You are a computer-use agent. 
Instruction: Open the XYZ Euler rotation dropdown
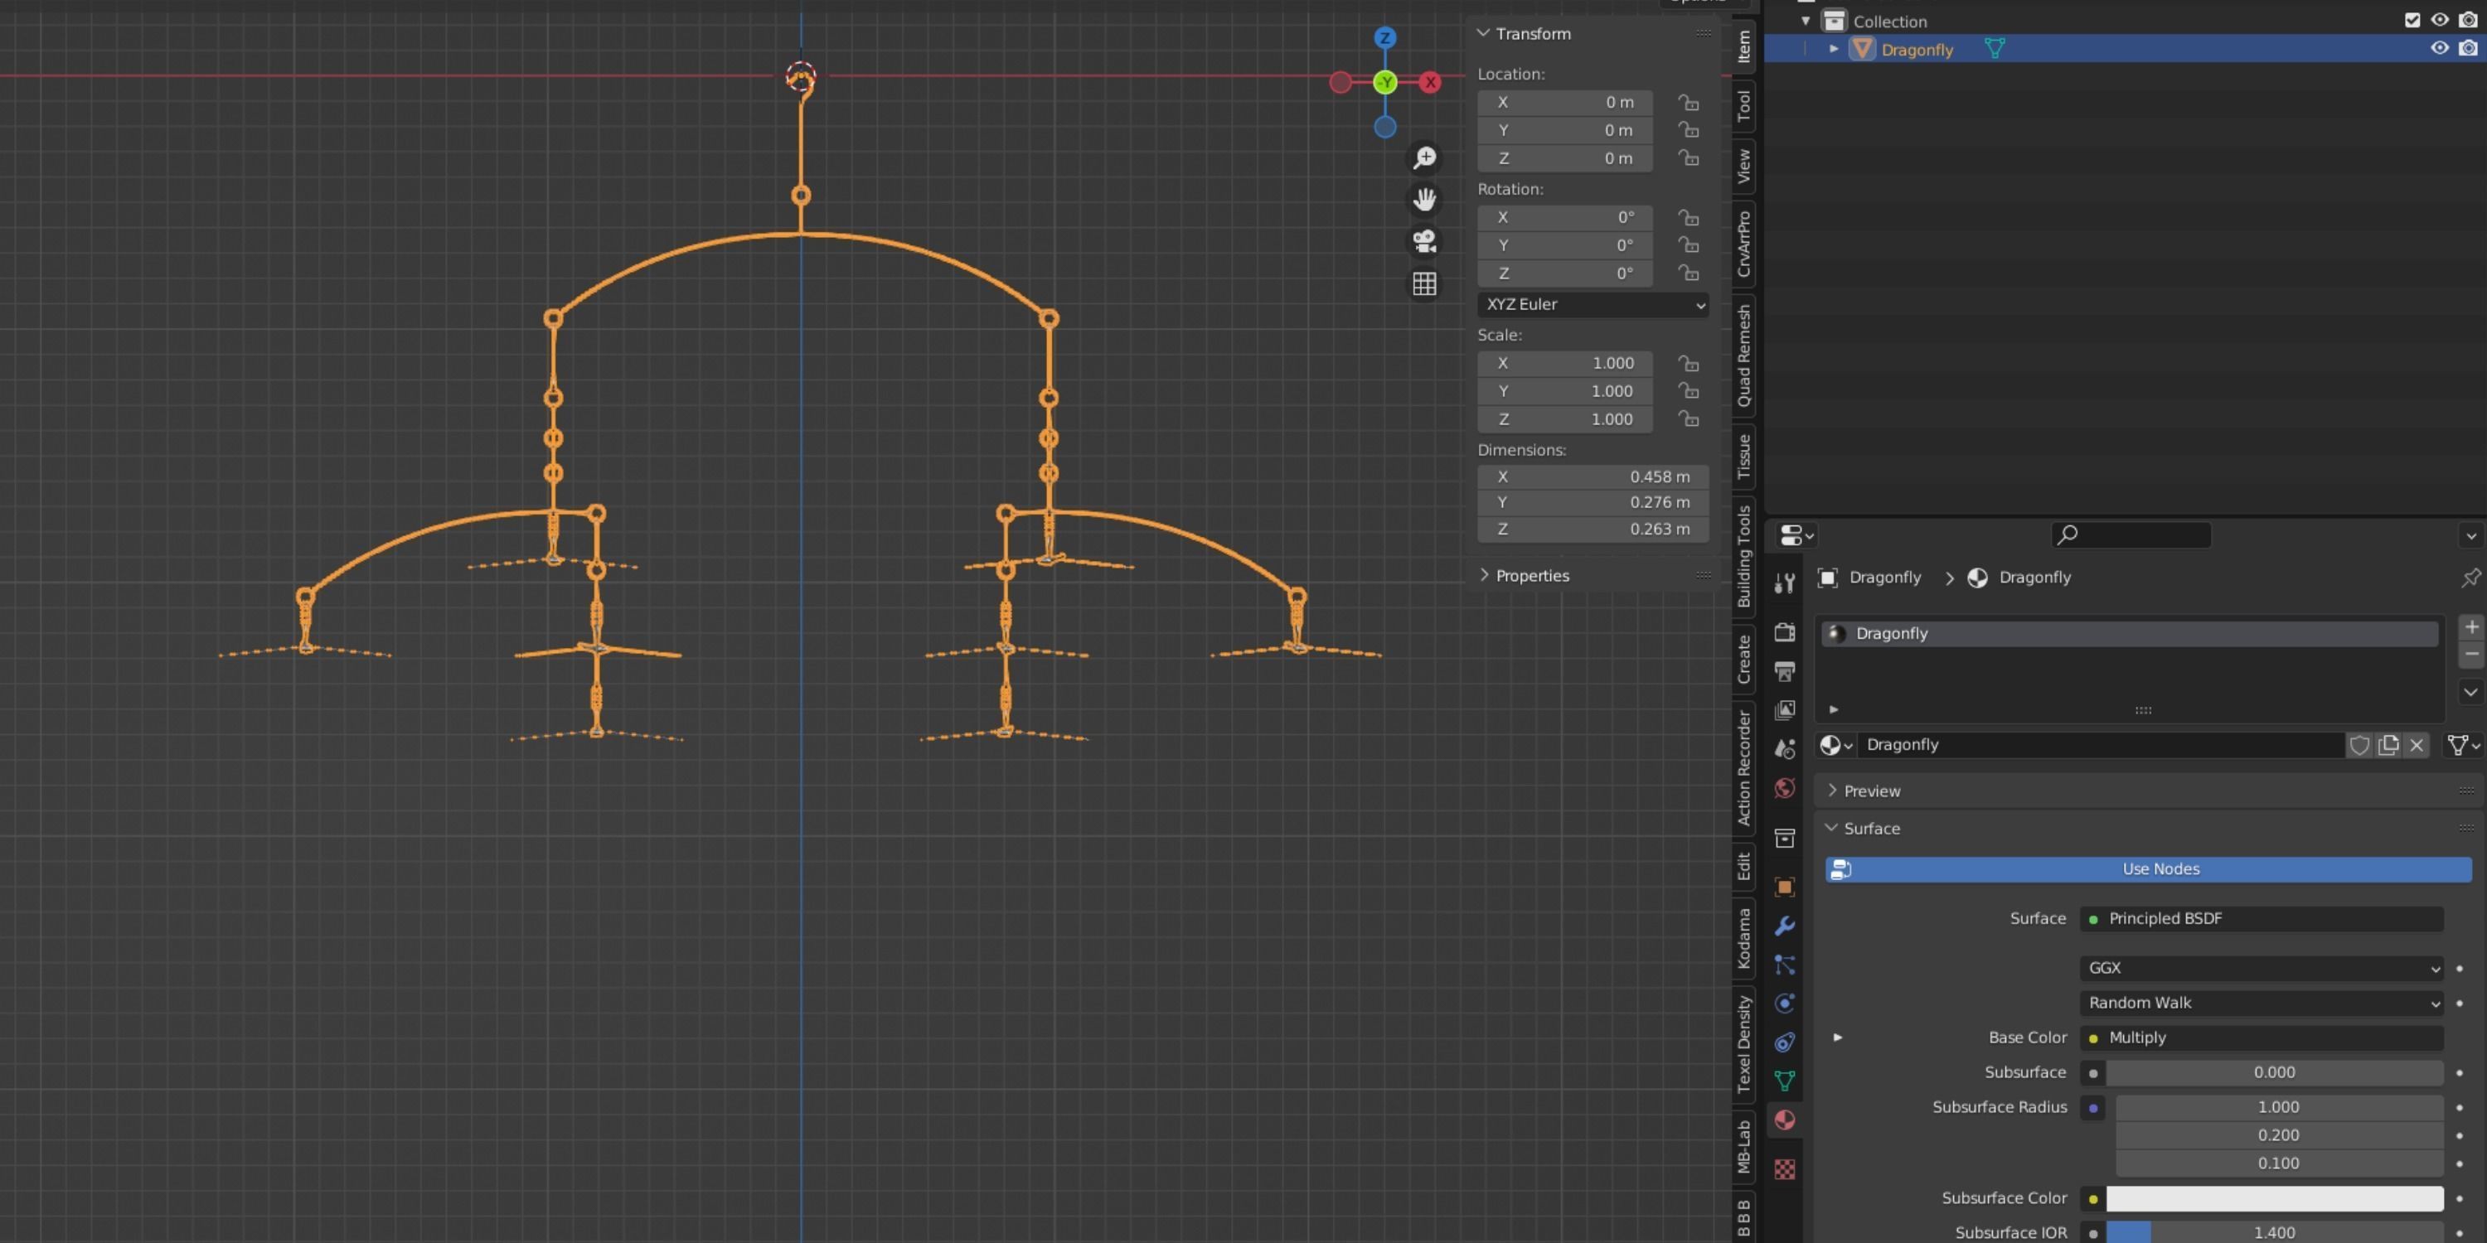tap(1592, 304)
